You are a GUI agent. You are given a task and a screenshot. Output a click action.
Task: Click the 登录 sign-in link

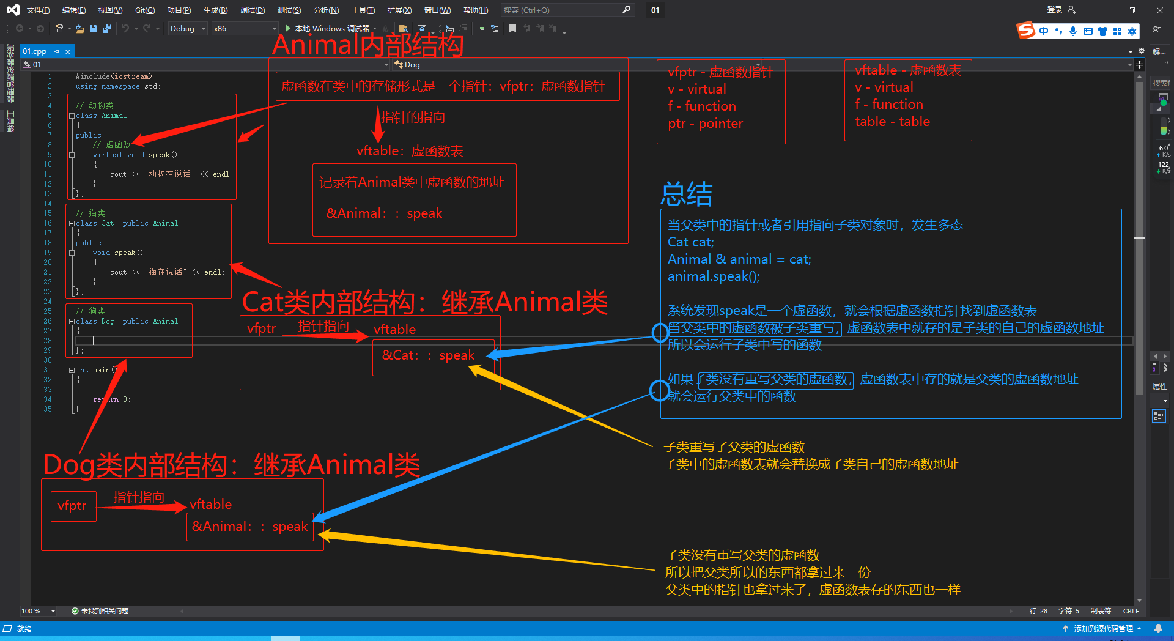click(1055, 10)
